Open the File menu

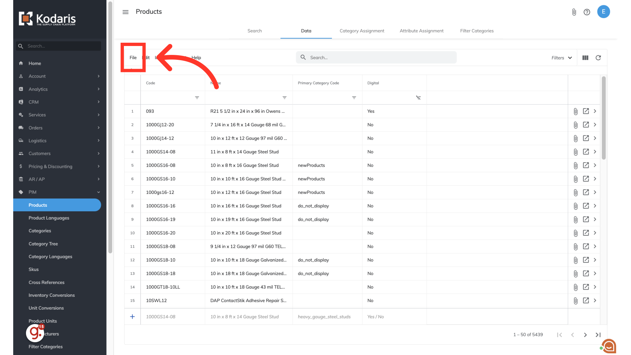pyautogui.click(x=133, y=58)
